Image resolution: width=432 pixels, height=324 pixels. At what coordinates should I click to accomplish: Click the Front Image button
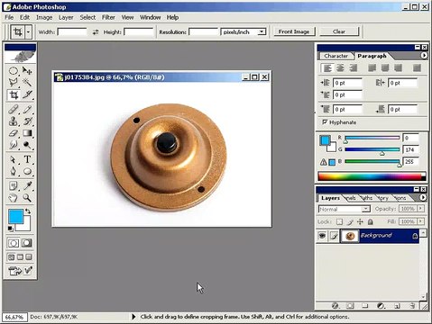coord(294,31)
